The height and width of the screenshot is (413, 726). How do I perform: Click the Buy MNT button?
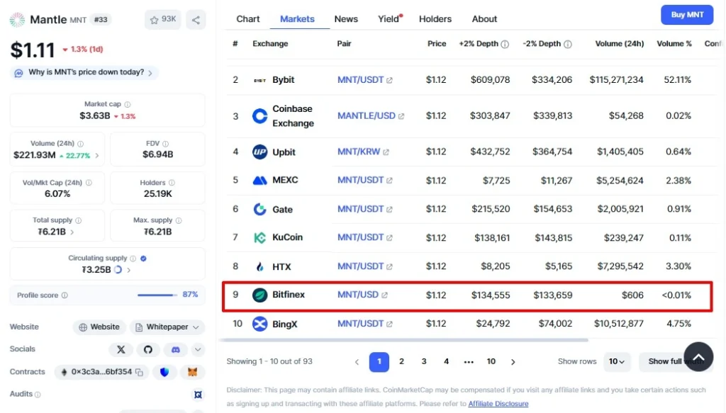(687, 15)
